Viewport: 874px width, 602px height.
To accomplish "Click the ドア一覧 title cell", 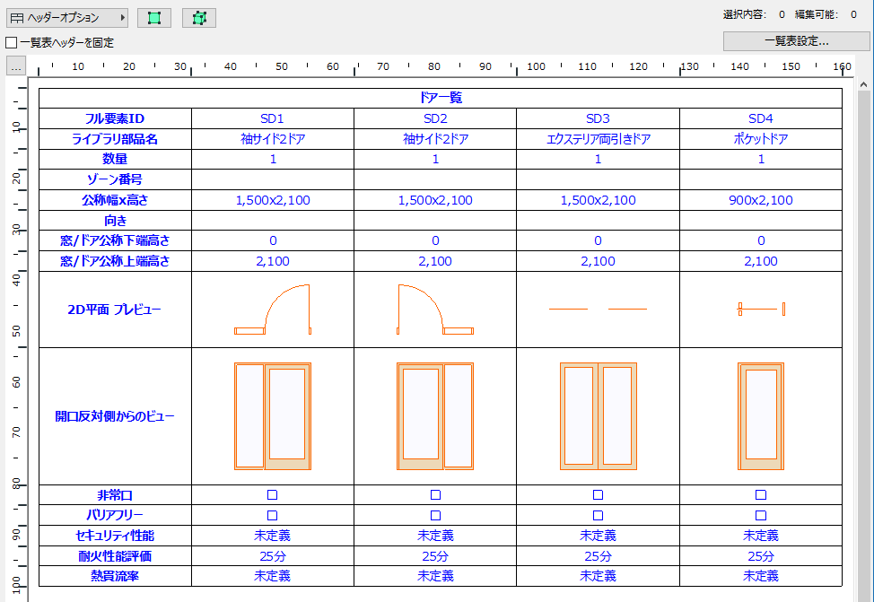I will point(441,98).
